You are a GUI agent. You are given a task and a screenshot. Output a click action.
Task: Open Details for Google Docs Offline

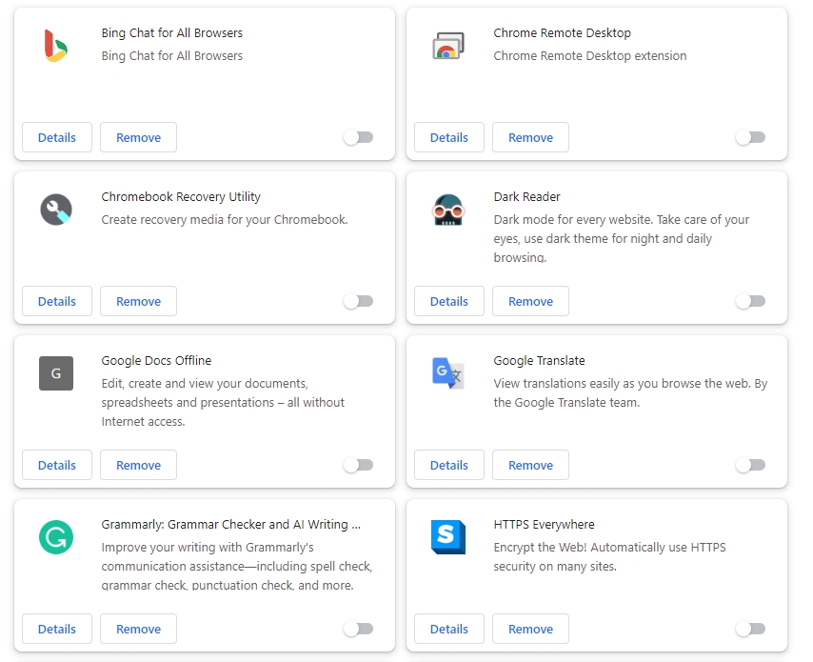(x=56, y=465)
